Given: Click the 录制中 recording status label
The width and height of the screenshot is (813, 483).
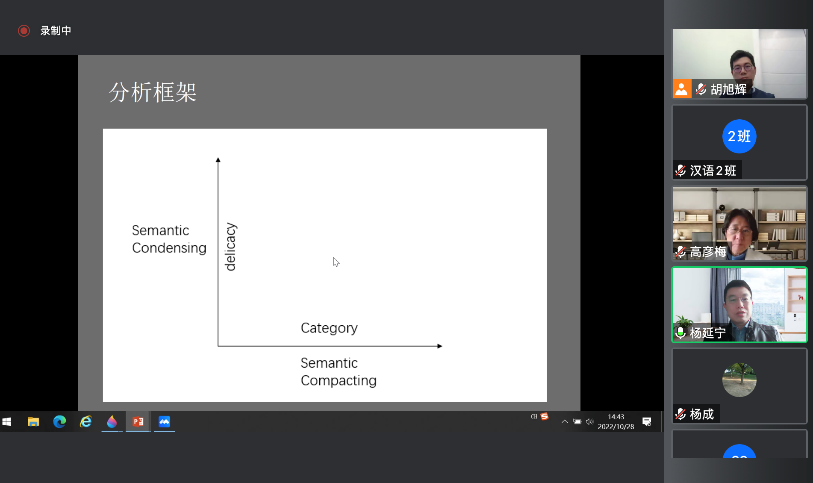Looking at the screenshot, I should (56, 31).
